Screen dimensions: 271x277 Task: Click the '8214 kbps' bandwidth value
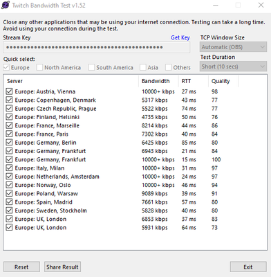(x=155, y=125)
